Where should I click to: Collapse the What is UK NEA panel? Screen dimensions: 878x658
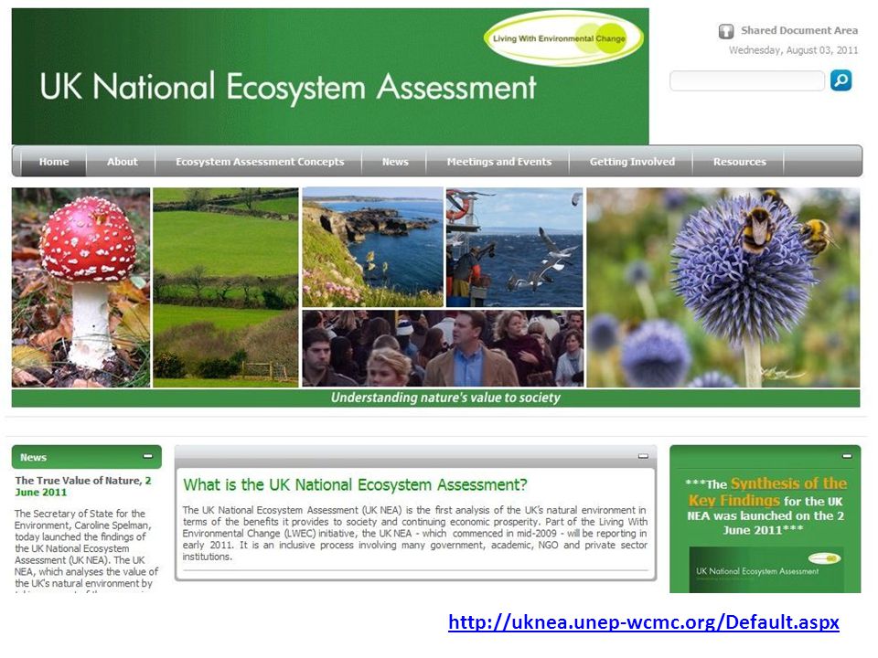[643, 457]
